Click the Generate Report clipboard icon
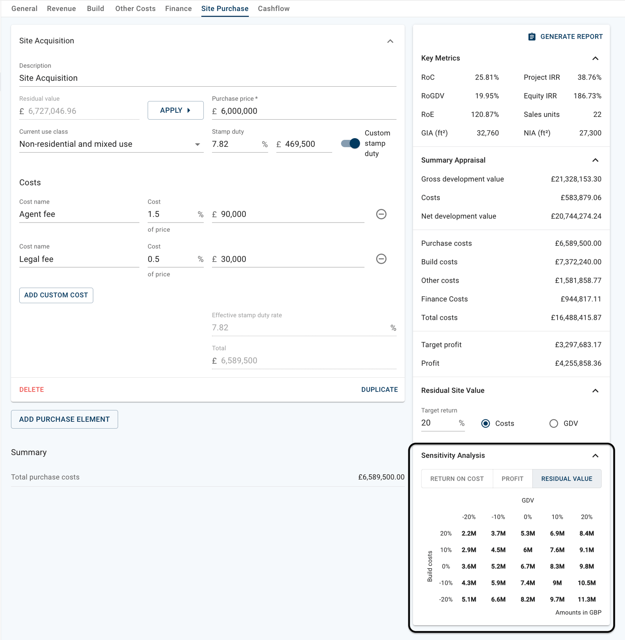 pyautogui.click(x=532, y=37)
